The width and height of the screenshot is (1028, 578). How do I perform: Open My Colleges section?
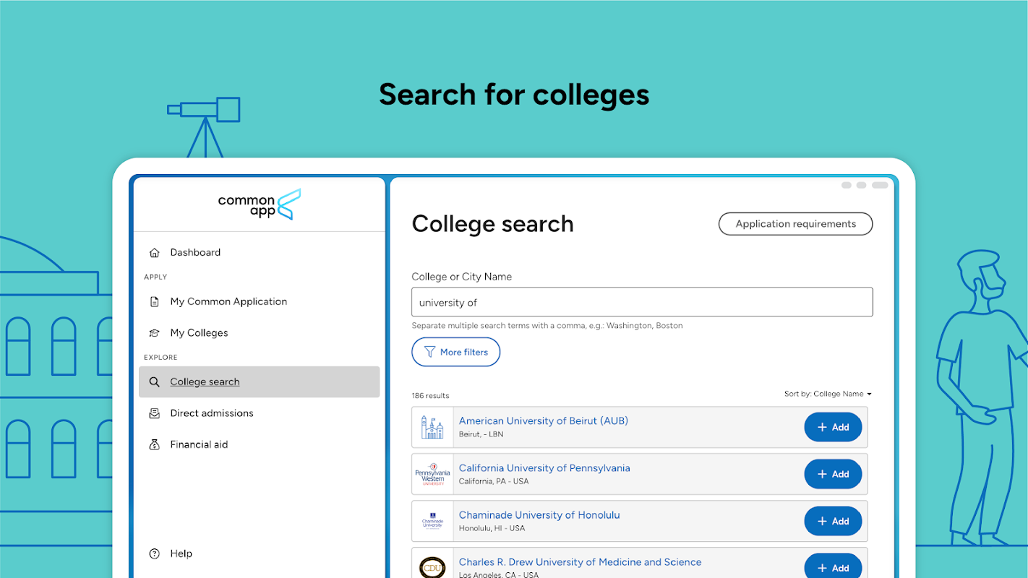(x=199, y=333)
